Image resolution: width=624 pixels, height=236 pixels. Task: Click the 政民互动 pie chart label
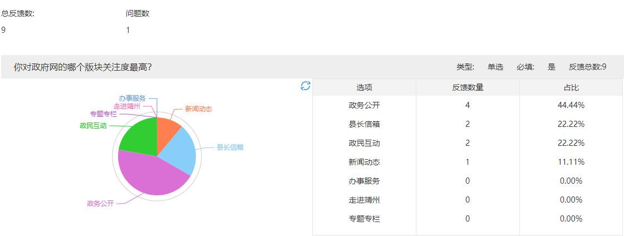tap(93, 126)
